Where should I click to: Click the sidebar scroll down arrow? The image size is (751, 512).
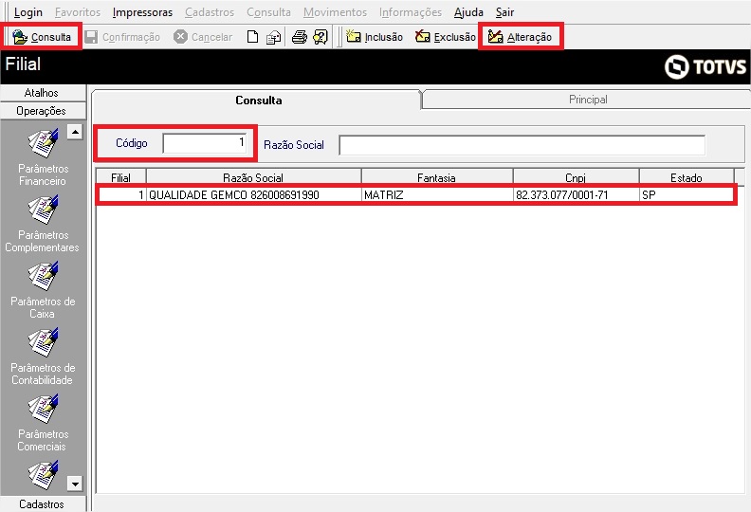[75, 484]
